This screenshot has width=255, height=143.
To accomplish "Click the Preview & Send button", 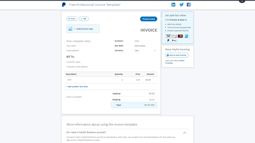I will click(149, 19).
